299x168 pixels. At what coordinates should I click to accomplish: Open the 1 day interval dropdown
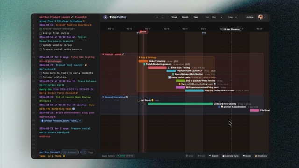(232, 17)
